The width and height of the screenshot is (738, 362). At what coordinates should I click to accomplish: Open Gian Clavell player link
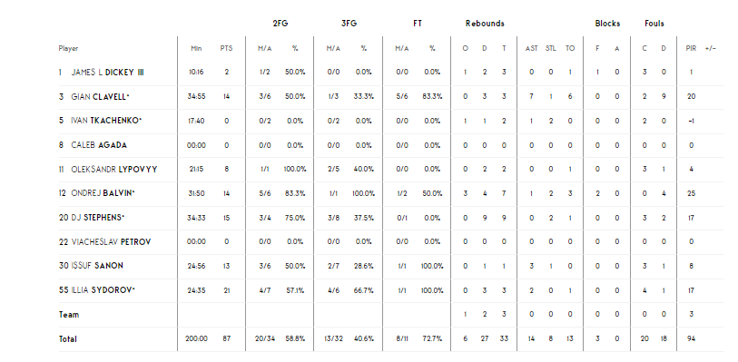(100, 97)
